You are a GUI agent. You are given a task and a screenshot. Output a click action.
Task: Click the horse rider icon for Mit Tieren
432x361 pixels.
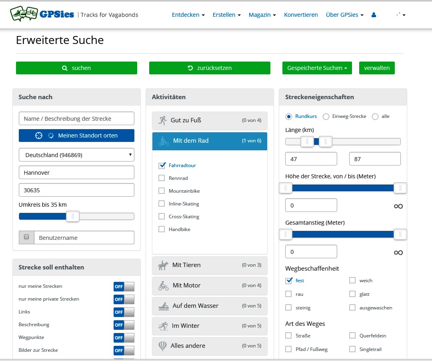164,265
